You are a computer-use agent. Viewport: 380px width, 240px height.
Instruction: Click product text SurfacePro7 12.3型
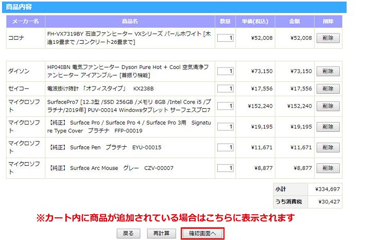click(129, 106)
